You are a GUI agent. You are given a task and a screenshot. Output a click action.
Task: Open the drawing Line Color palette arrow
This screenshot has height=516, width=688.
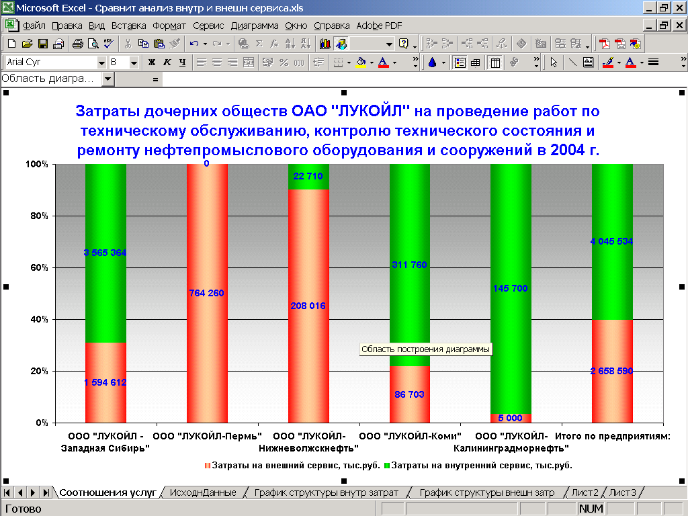point(619,62)
